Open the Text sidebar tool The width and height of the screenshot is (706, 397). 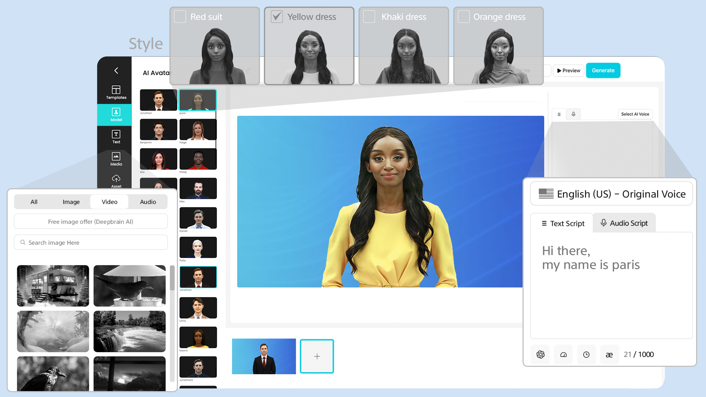click(116, 137)
